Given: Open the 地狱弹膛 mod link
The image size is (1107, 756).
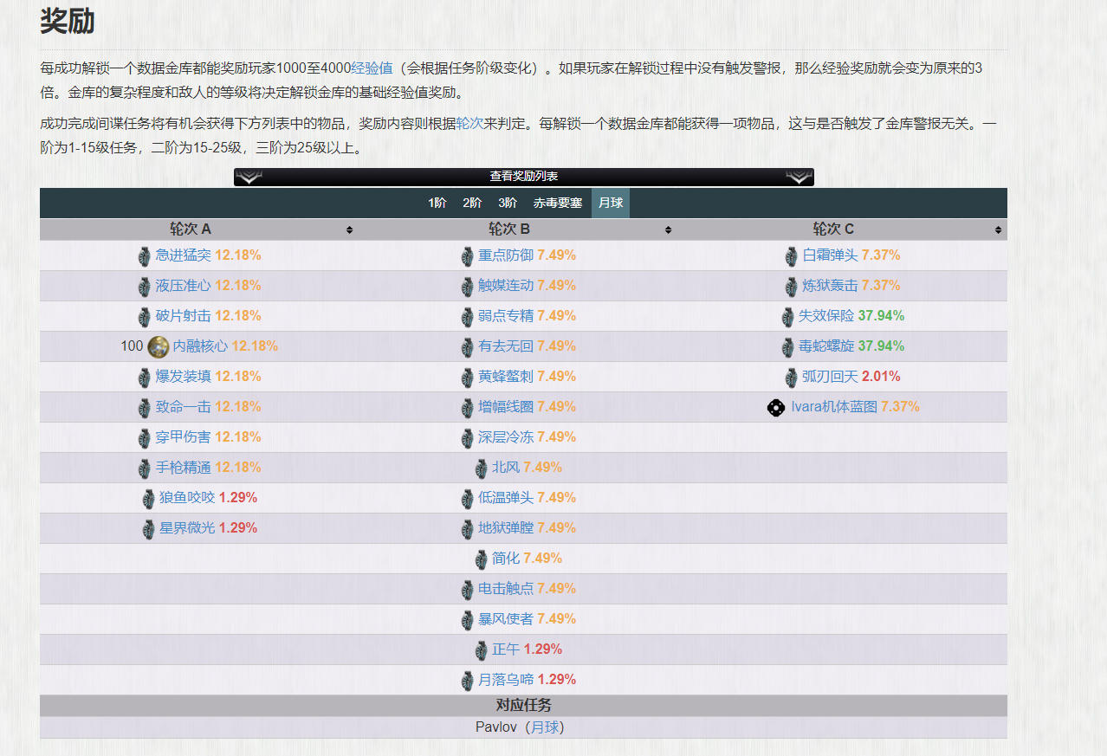Looking at the screenshot, I should coord(506,528).
